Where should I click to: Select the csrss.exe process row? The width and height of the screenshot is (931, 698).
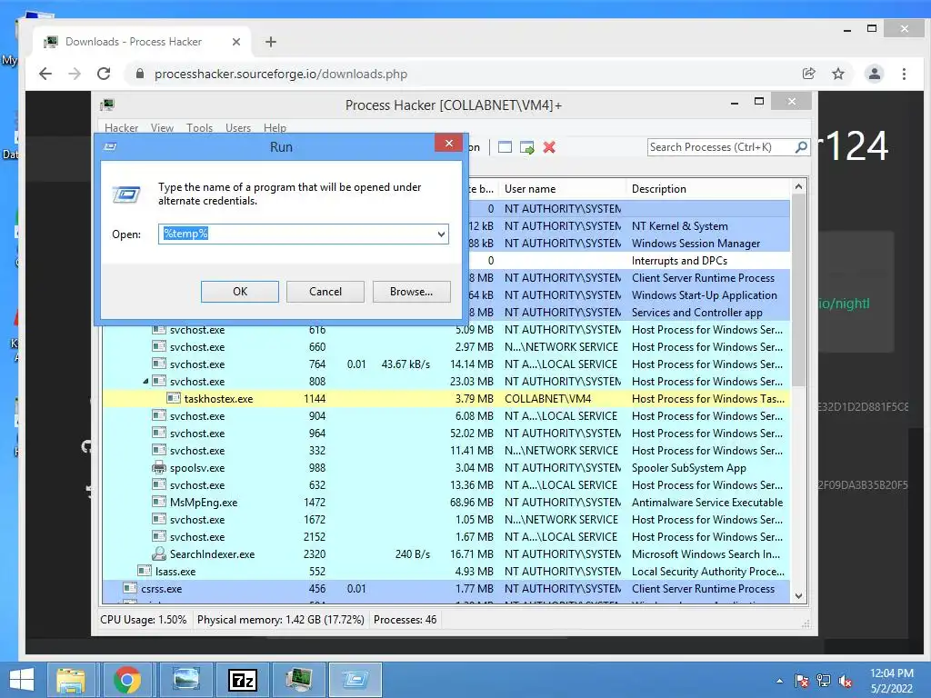(445, 589)
